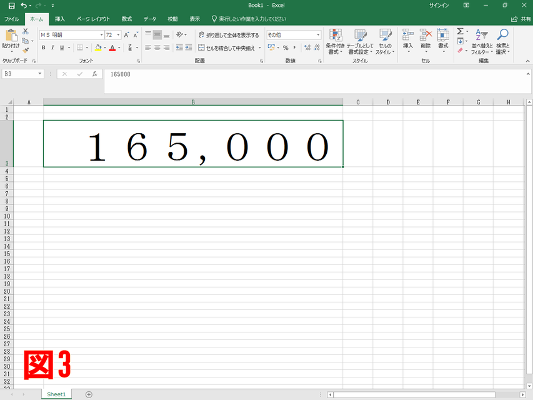Click the Orientation text angle icon
The height and width of the screenshot is (400, 533).
180,35
